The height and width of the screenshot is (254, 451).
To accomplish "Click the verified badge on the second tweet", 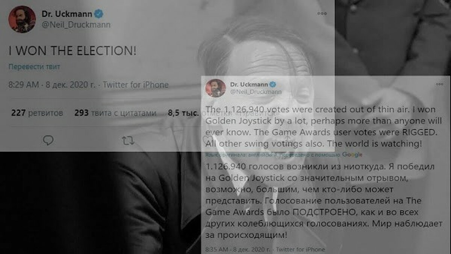I will 274,84.
